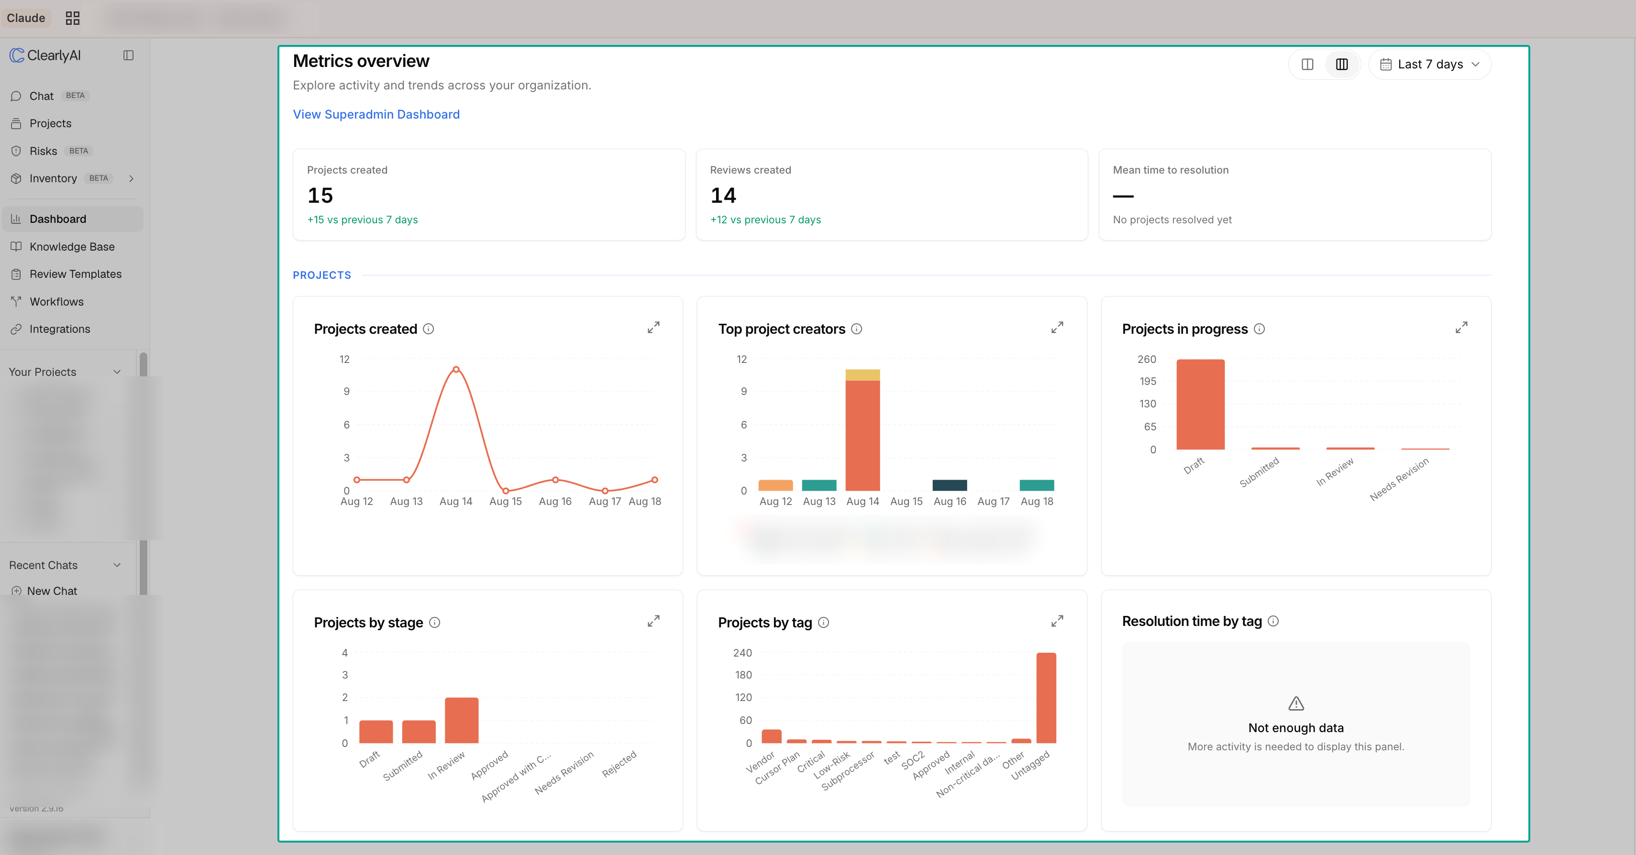
Task: Collapse the Recent Chats section
Action: pyautogui.click(x=117, y=565)
